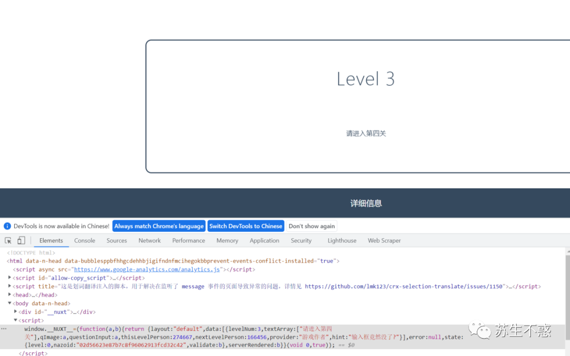
Task: Go to the Network tab
Action: (149, 240)
